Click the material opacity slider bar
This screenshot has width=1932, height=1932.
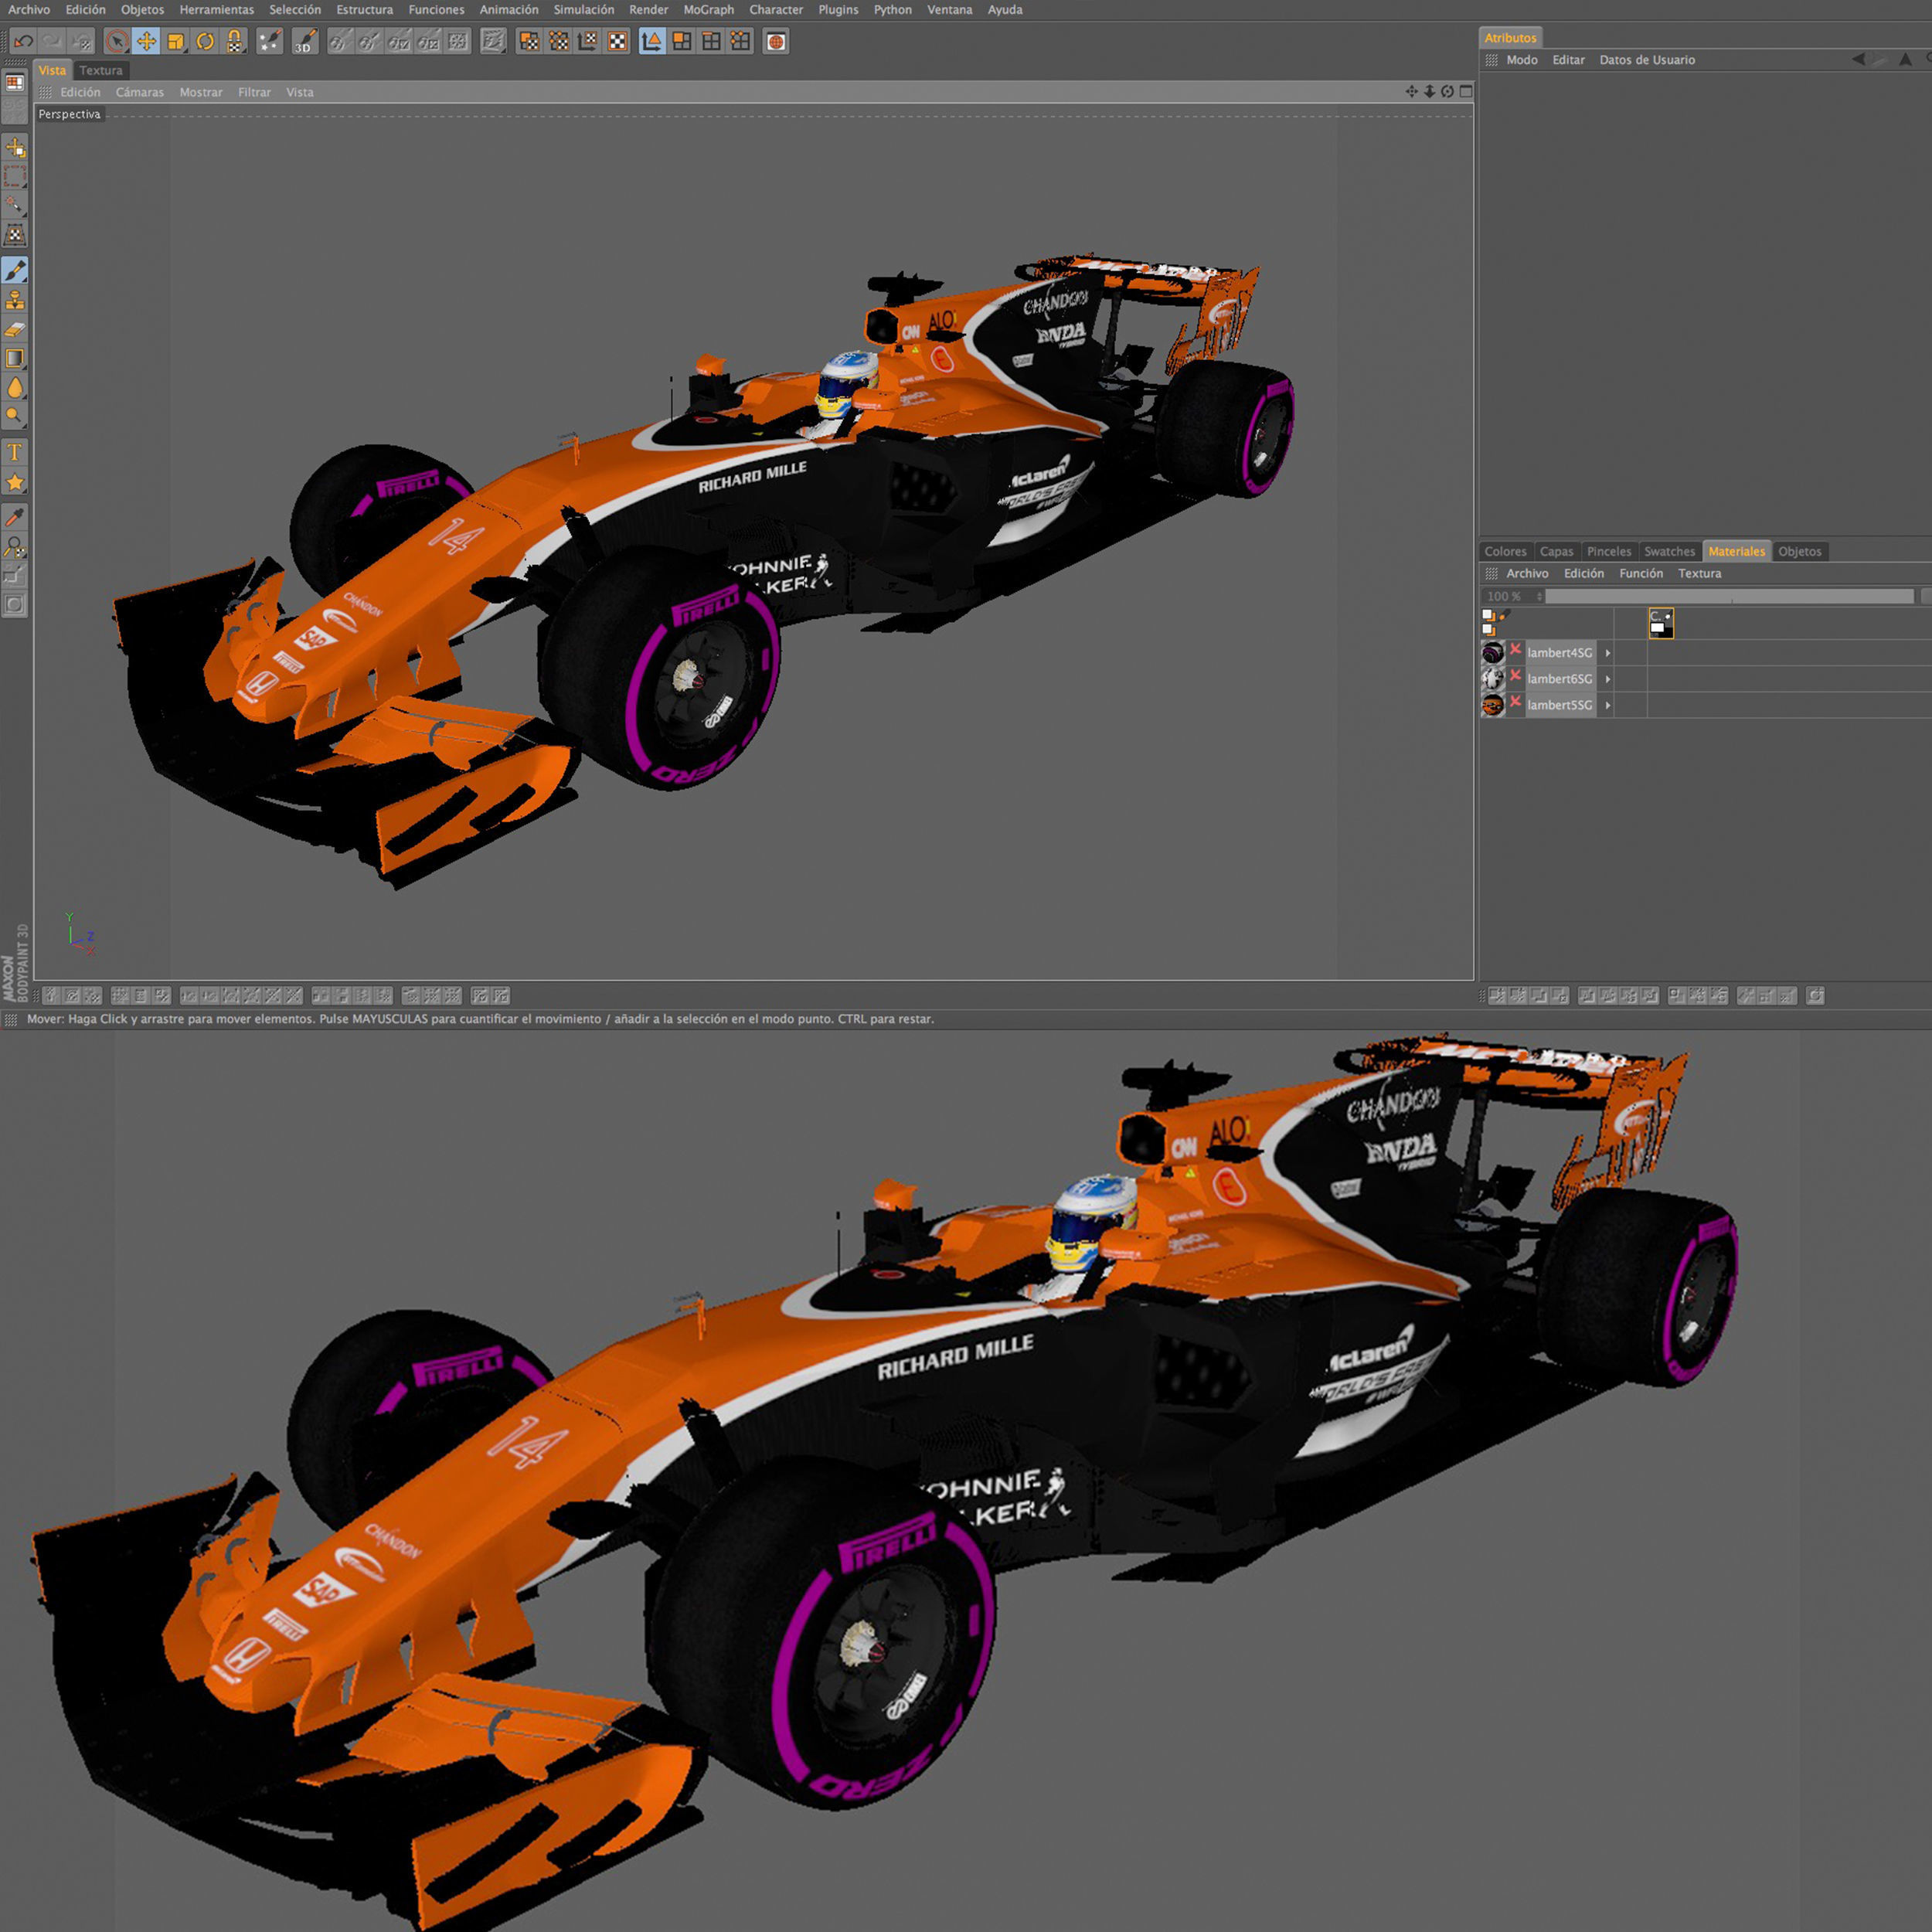click(x=1729, y=596)
